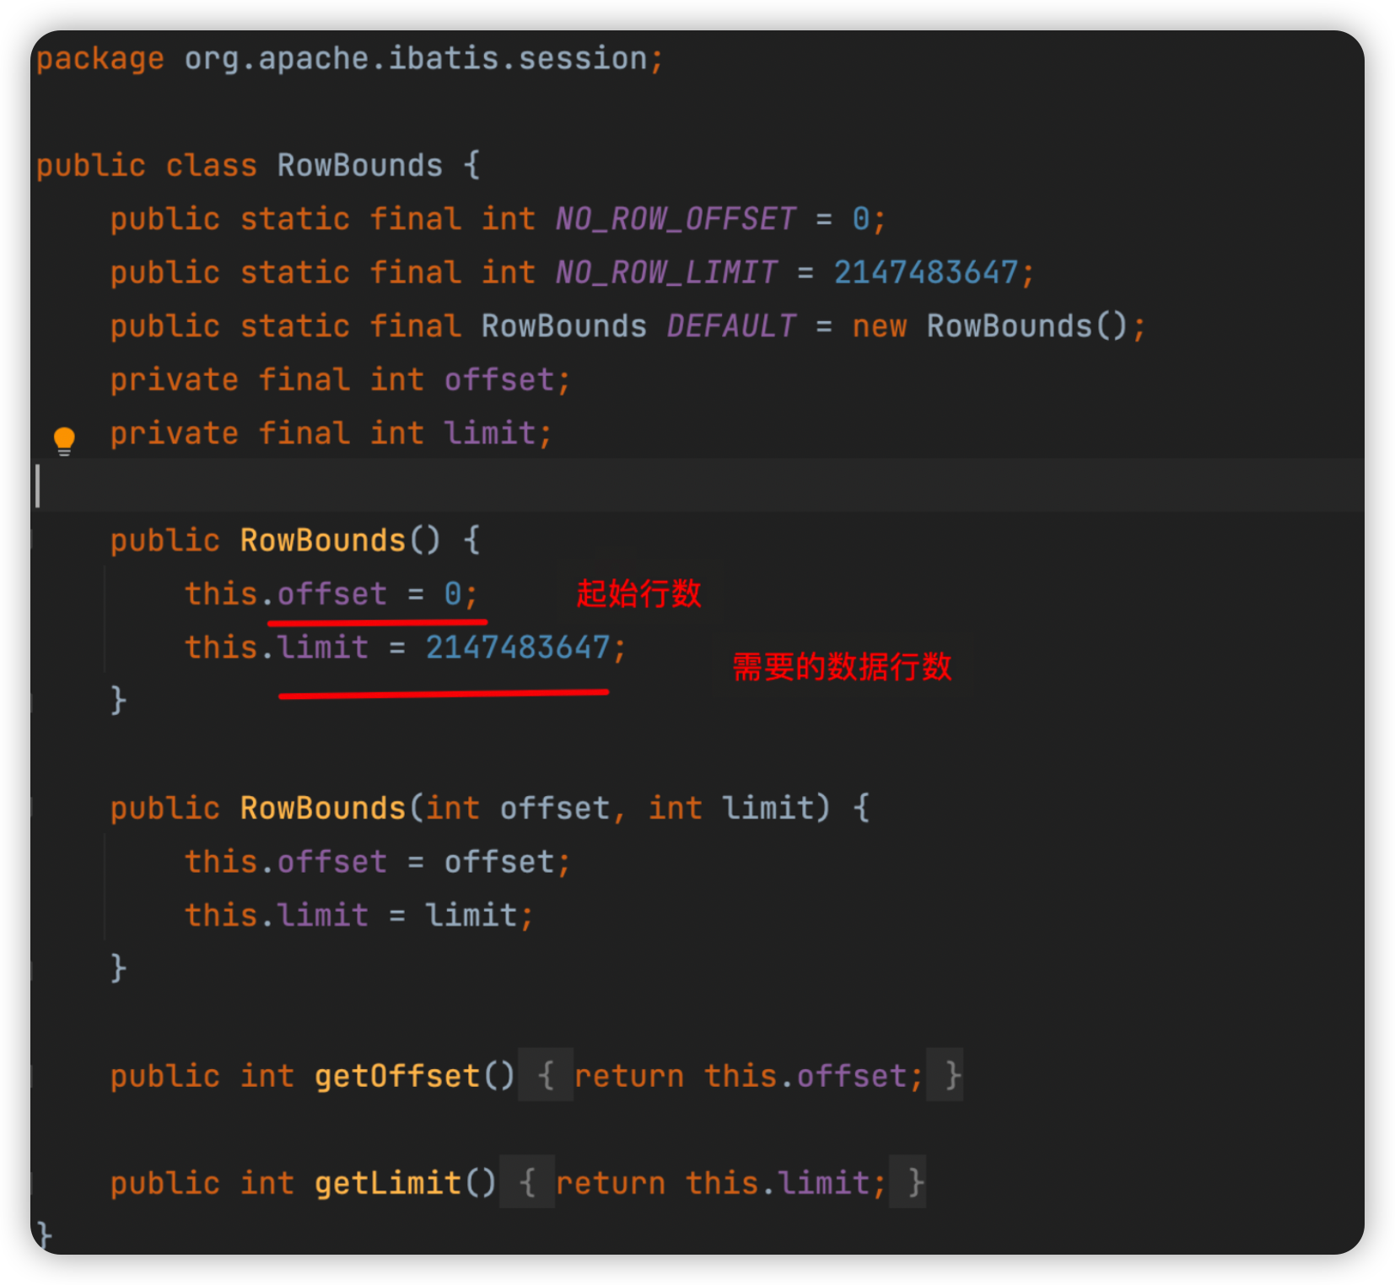1395x1285 pixels.
Task: Place cursor on the empty highlighted line
Action: pyautogui.click(x=697, y=486)
